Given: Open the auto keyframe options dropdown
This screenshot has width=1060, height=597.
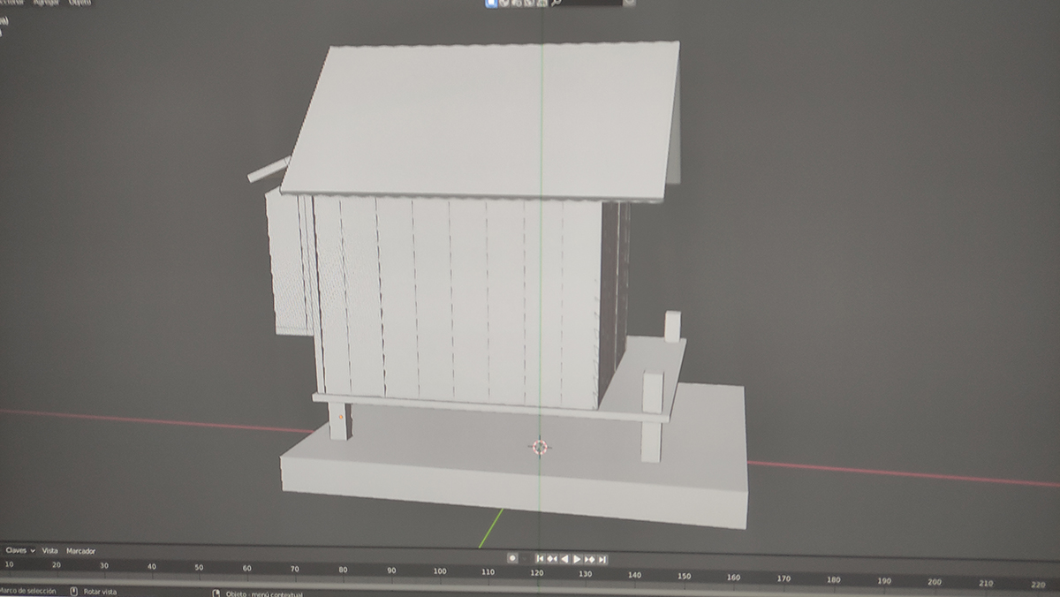Looking at the screenshot, I should 526,558.
